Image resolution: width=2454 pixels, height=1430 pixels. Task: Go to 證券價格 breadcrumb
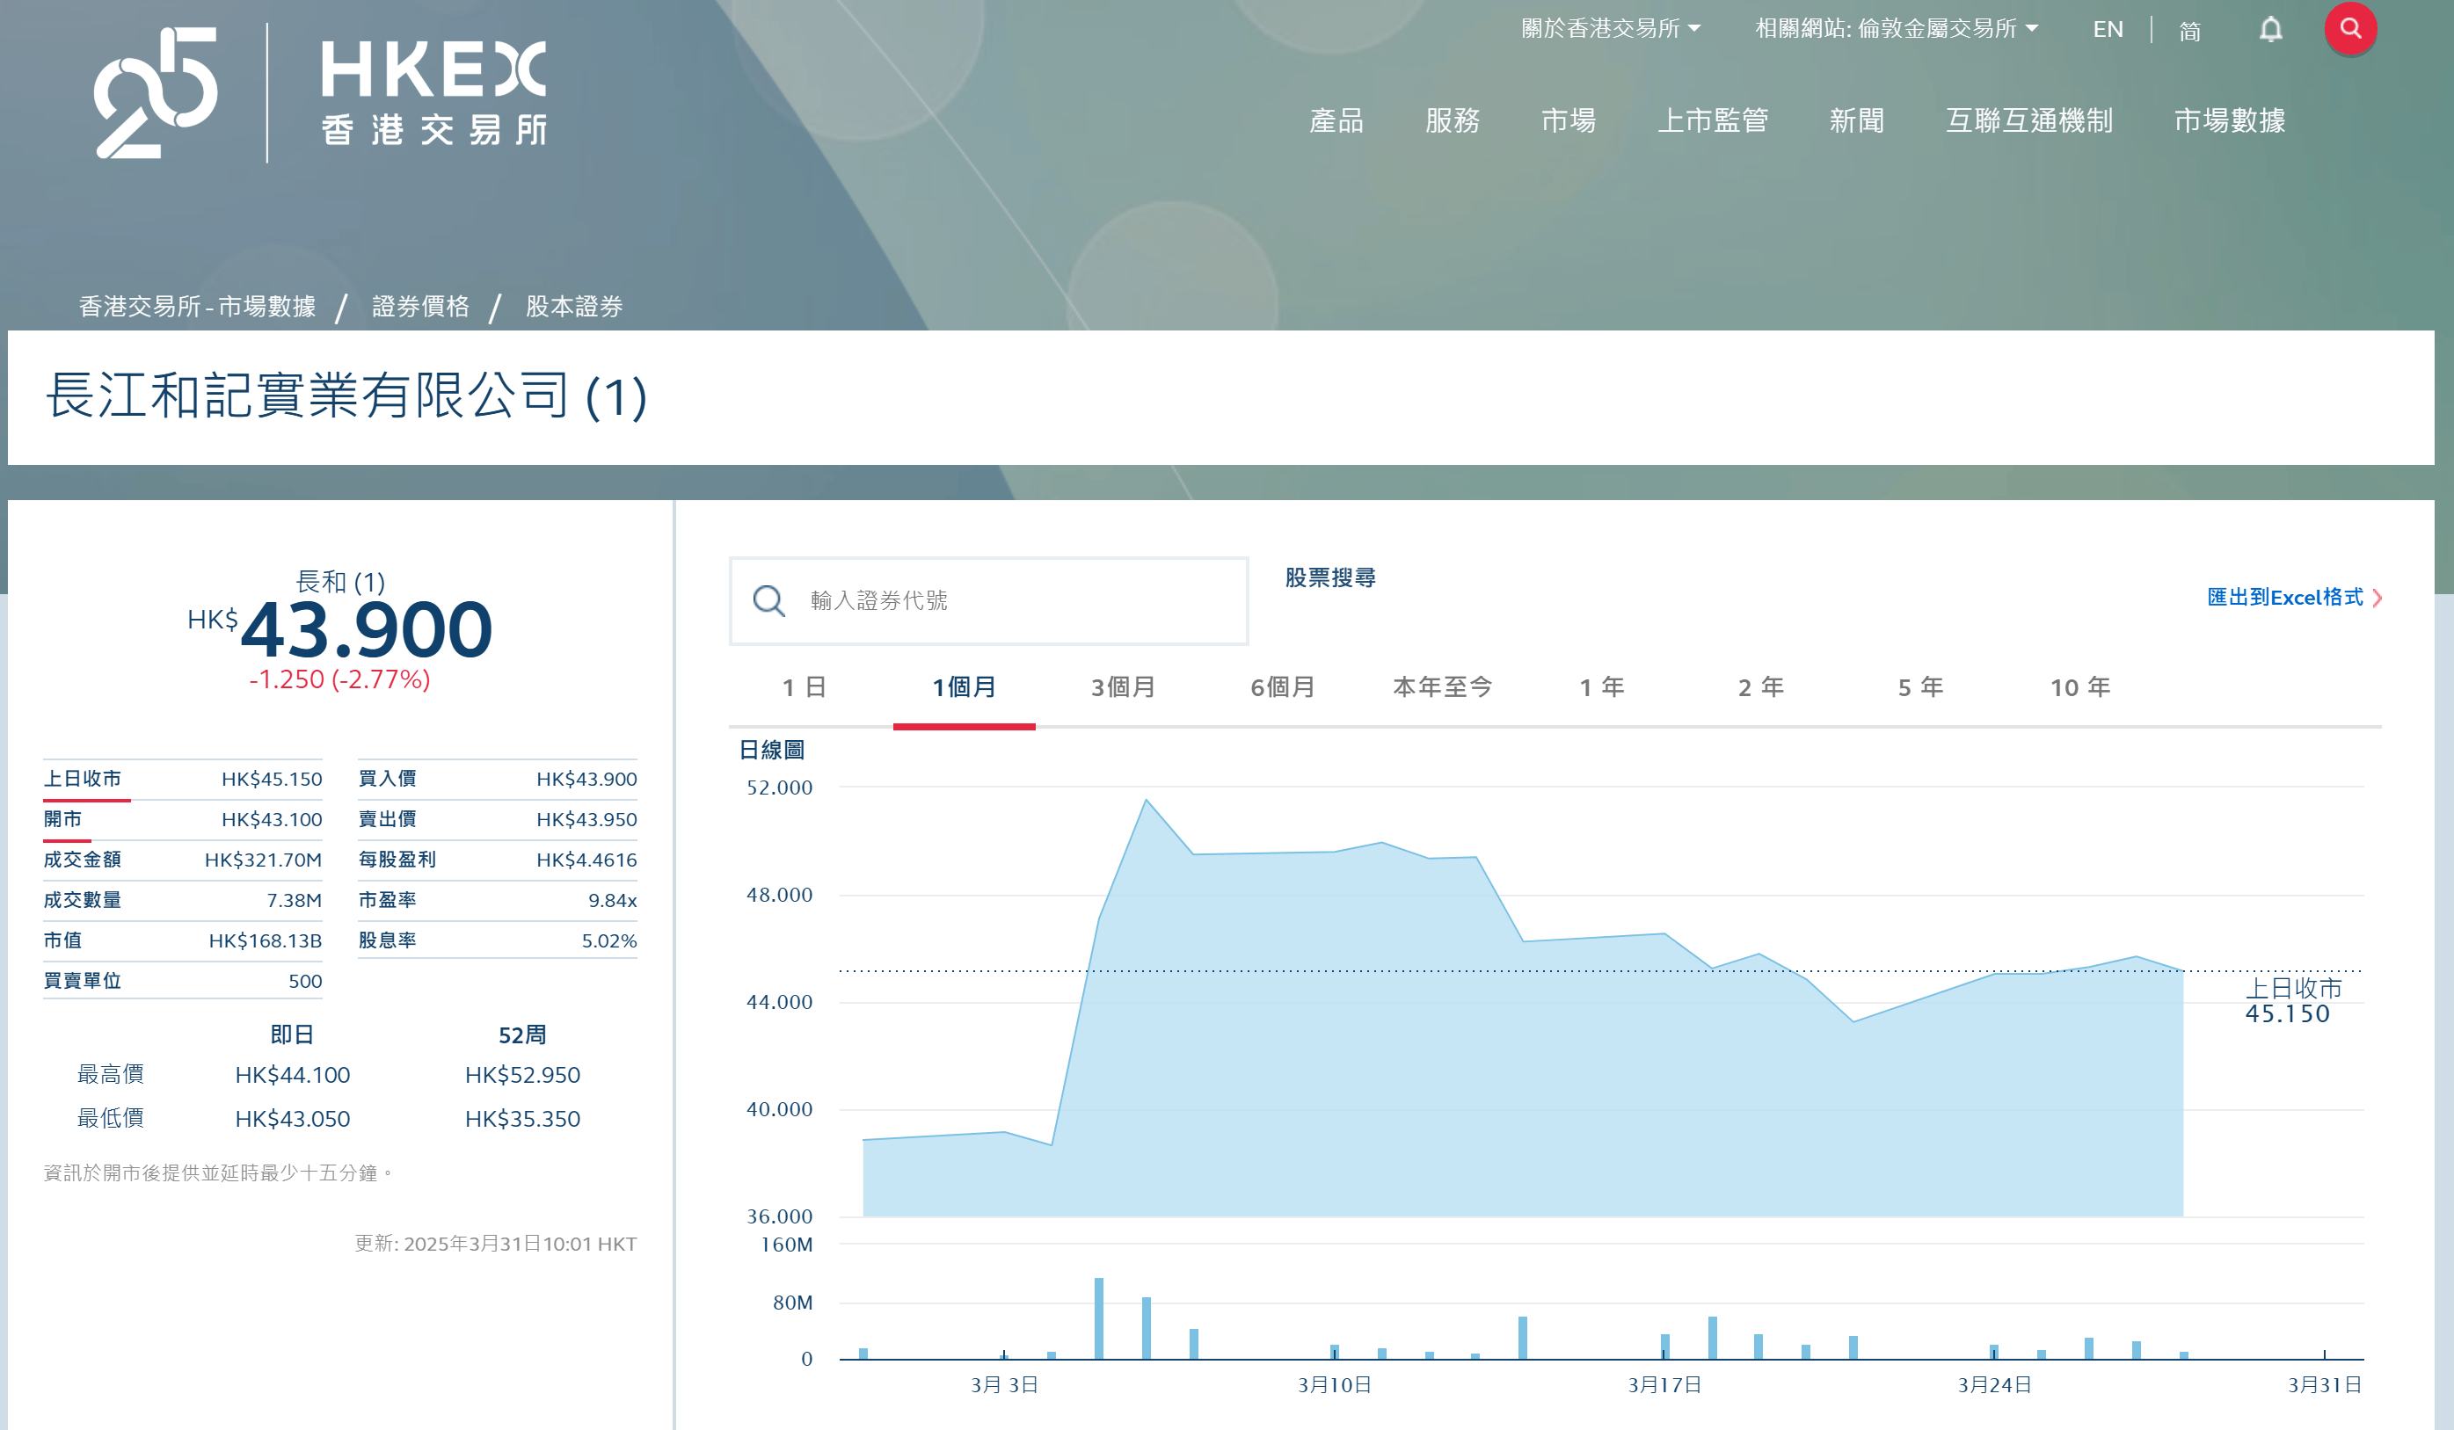(419, 307)
